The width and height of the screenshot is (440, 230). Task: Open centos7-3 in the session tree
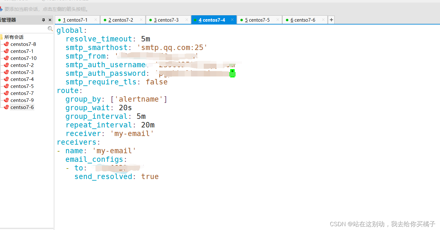coord(22,72)
